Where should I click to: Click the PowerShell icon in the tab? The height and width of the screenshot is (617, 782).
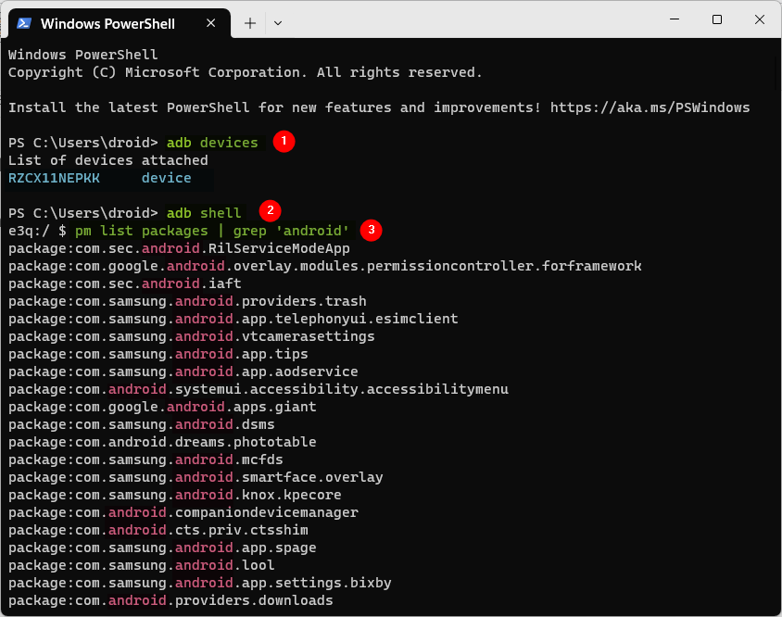(25, 22)
